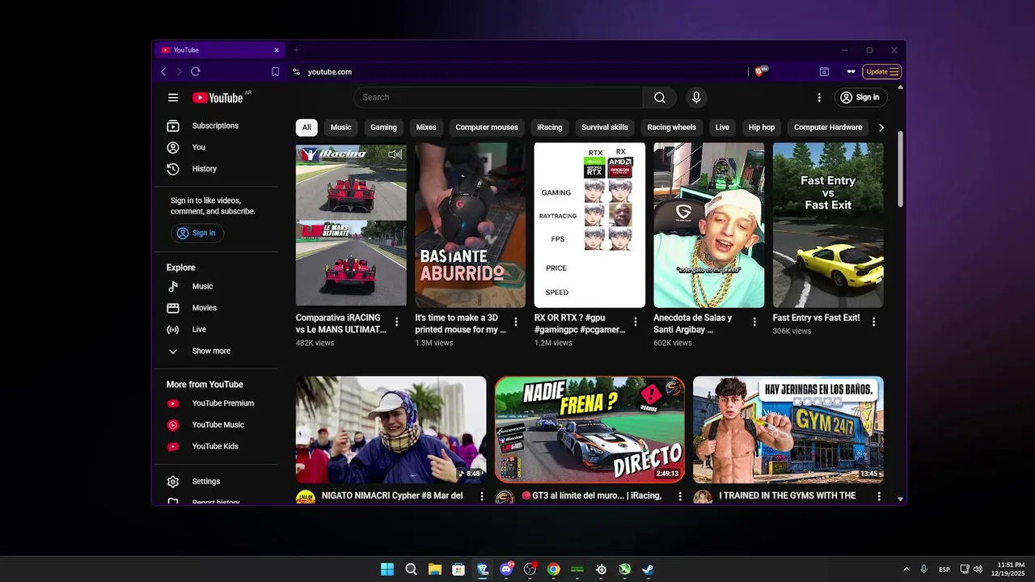Reload the page with refresh icon
Image resolution: width=1035 pixels, height=582 pixels.
click(x=196, y=72)
